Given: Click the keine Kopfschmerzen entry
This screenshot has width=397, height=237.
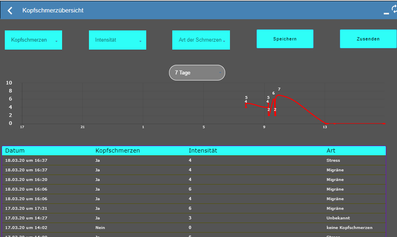Looking at the screenshot, I should pyautogui.click(x=349, y=228).
